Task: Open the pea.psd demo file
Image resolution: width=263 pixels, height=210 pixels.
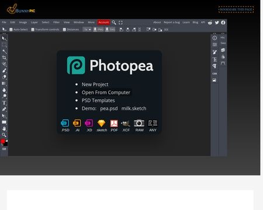Action: pos(109,108)
